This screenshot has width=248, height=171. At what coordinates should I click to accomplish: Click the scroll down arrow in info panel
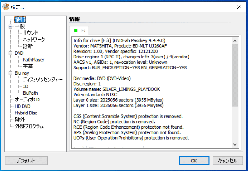(235, 144)
